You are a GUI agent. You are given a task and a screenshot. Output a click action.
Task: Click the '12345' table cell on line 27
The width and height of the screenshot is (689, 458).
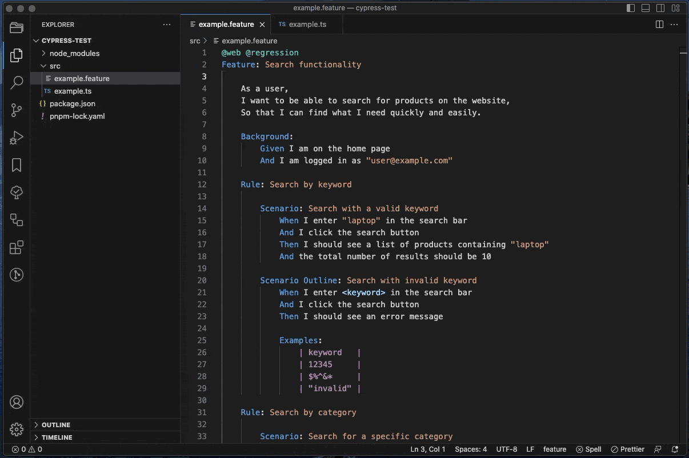(x=321, y=364)
